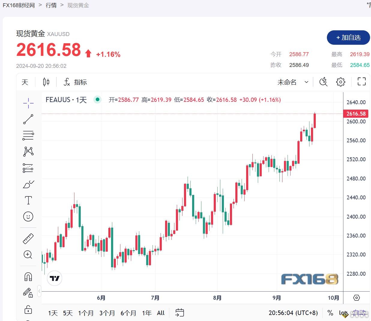Select the crosshair cursor tool
This screenshot has height=321, width=371.
28,103
